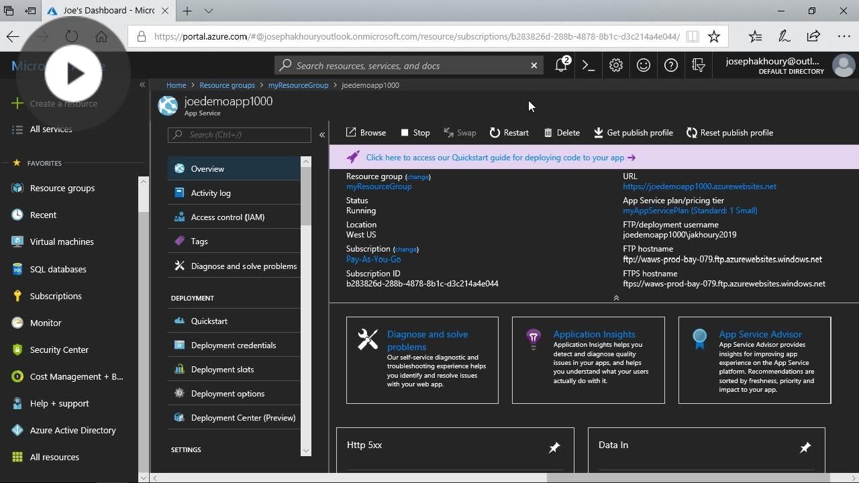Collapse the resource menu with the double chevron
This screenshot has width=859, height=483.
322,135
